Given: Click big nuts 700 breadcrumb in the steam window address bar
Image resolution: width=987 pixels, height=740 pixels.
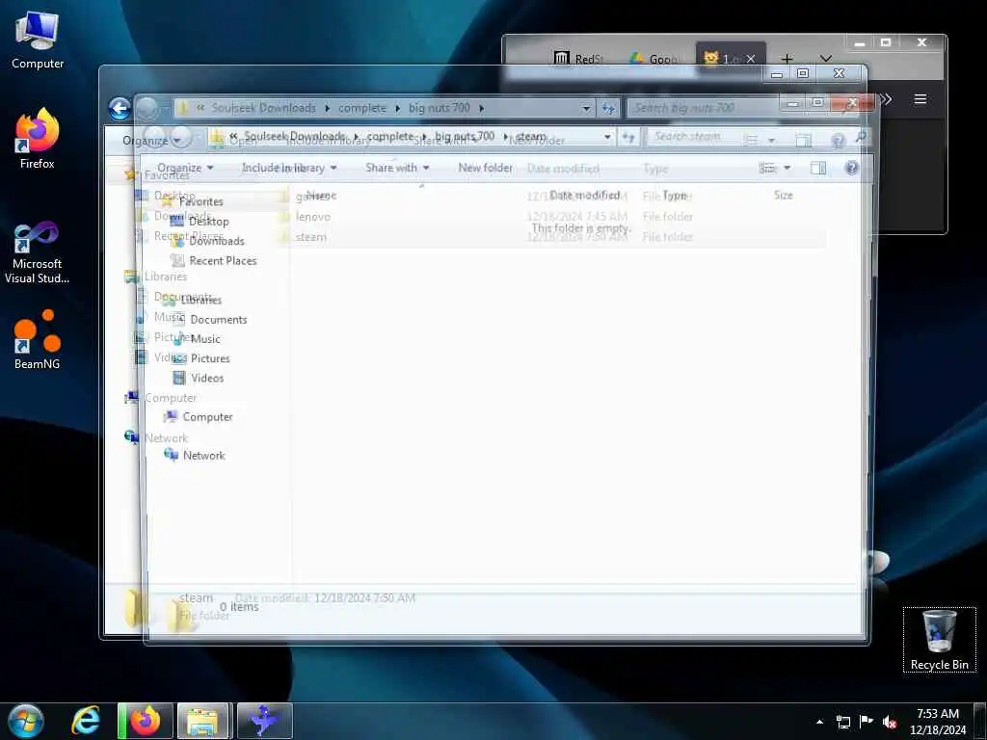Looking at the screenshot, I should (465, 136).
